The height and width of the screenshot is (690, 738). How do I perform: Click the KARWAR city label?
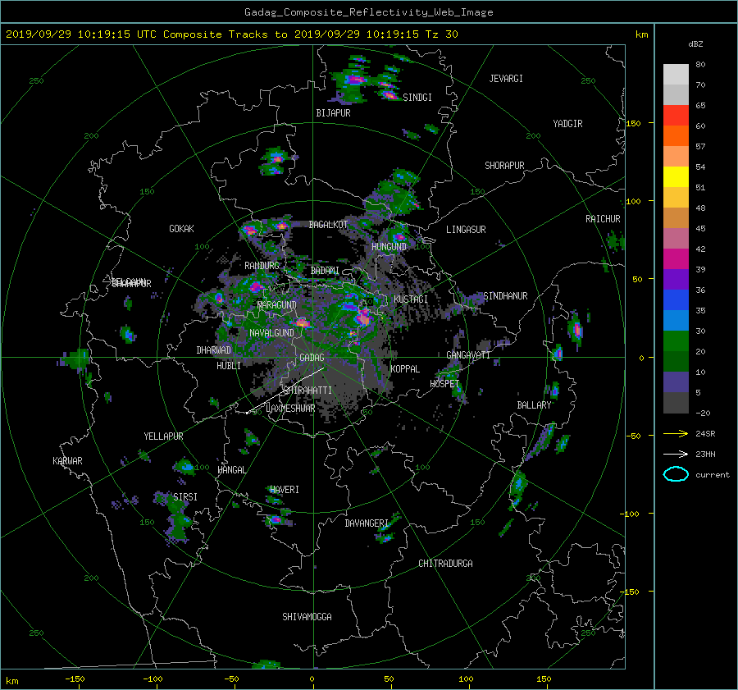[67, 461]
